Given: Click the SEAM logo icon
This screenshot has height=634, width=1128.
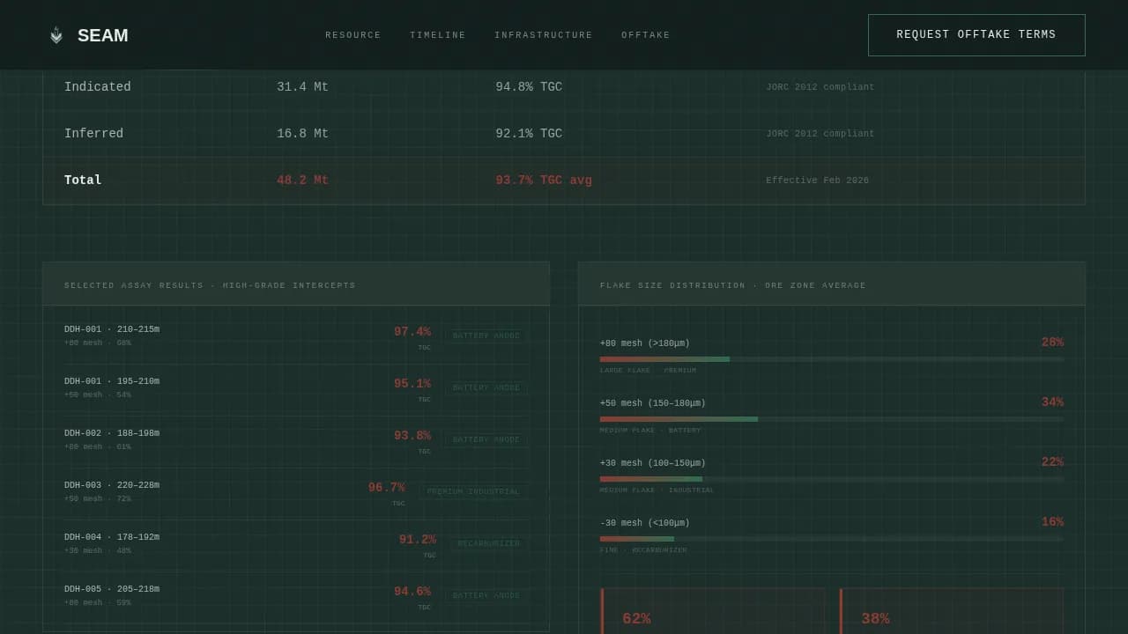Looking at the screenshot, I should (56, 35).
